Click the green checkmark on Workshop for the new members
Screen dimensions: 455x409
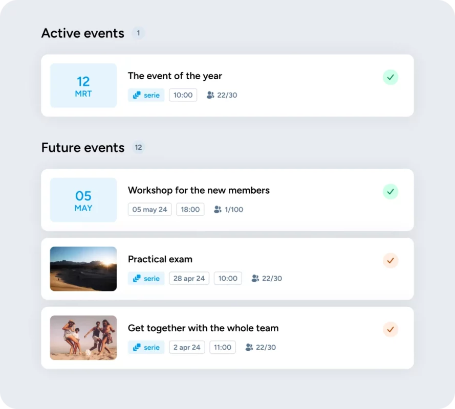[391, 192]
